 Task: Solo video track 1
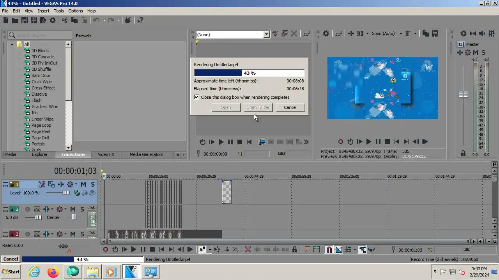pyautogui.click(x=92, y=184)
